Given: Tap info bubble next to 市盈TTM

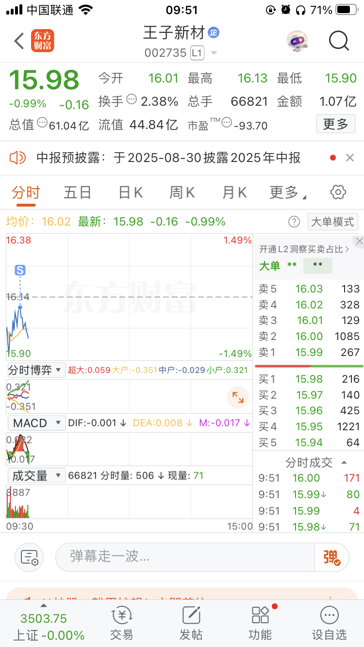Looking at the screenshot, I should pos(227,123).
